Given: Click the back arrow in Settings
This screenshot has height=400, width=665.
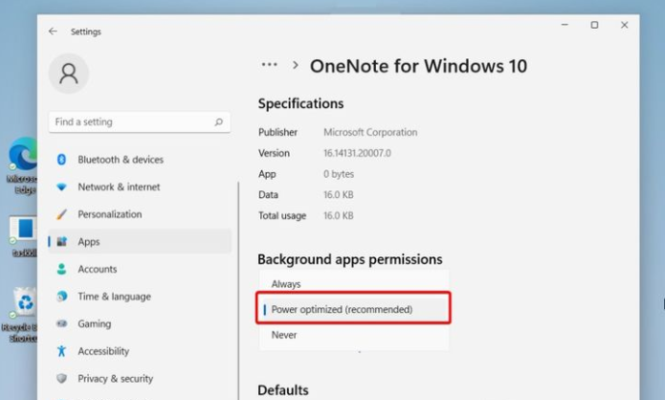Looking at the screenshot, I should (52, 31).
